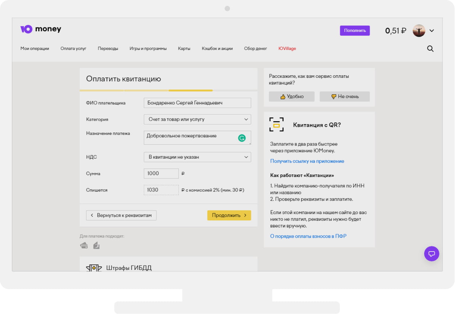Viewport: 455px width, 314px height.
Task: Open Мои операции menu item
Action: 35,48
